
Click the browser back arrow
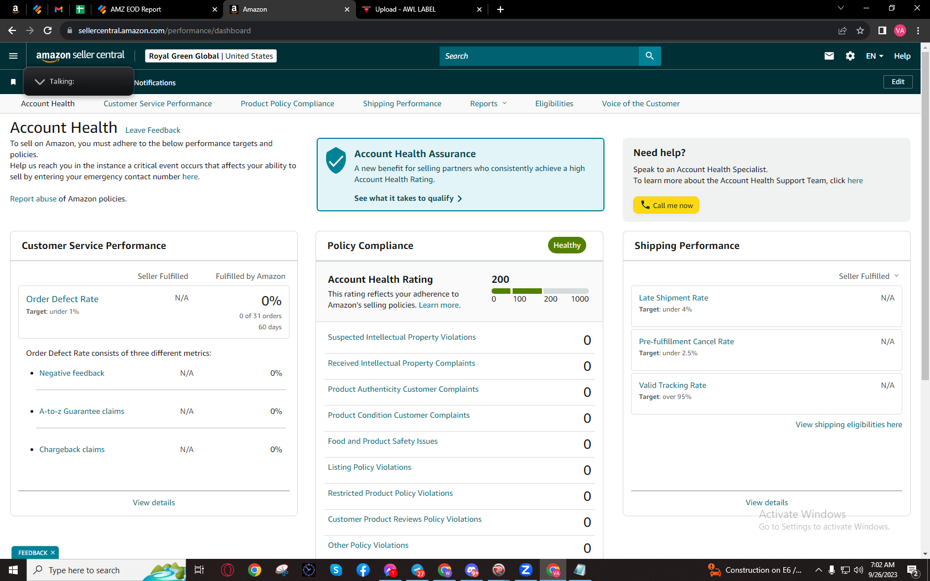point(12,30)
